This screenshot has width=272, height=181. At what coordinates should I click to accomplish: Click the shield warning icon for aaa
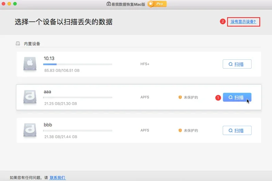180,97
